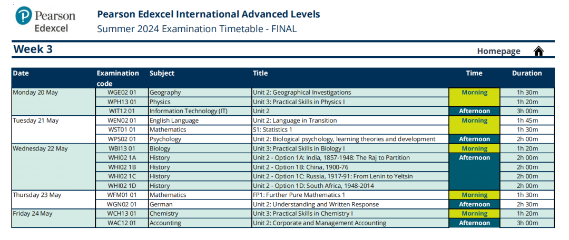Click the Afternoon cell for the History options
The image size is (569, 240).
click(474, 172)
